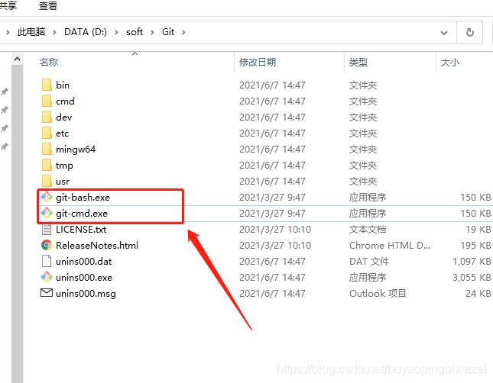493x383 pixels.
Task: Click the LICENSE.txt document icon
Action: pos(47,230)
